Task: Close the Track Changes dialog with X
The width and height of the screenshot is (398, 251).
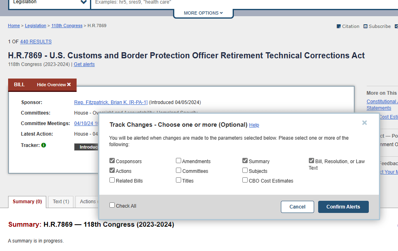Action: (364, 123)
